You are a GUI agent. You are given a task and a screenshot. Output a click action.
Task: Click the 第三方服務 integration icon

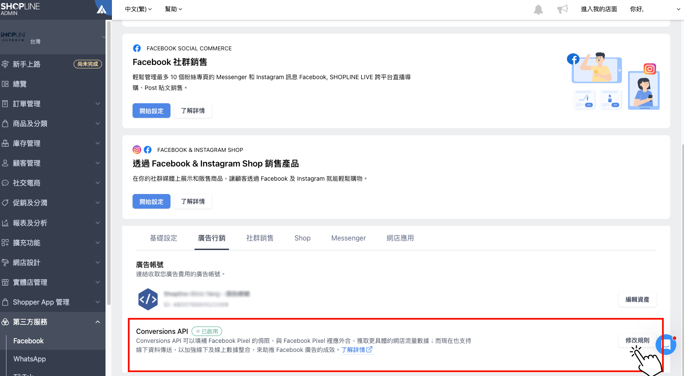pos(5,322)
